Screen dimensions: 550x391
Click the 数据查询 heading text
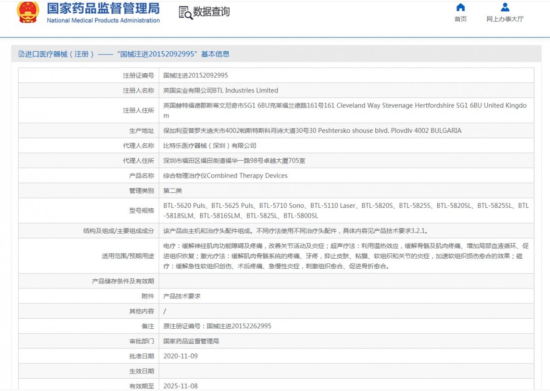pyautogui.click(x=211, y=12)
